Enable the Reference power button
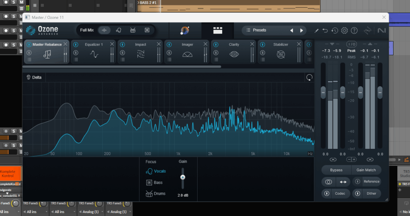This screenshot has width=410, height=216. pyautogui.click(x=358, y=182)
